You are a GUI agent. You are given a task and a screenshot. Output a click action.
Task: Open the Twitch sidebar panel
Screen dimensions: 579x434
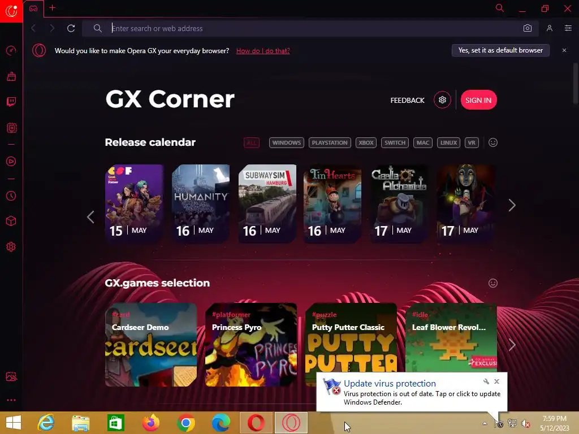[x=11, y=102]
